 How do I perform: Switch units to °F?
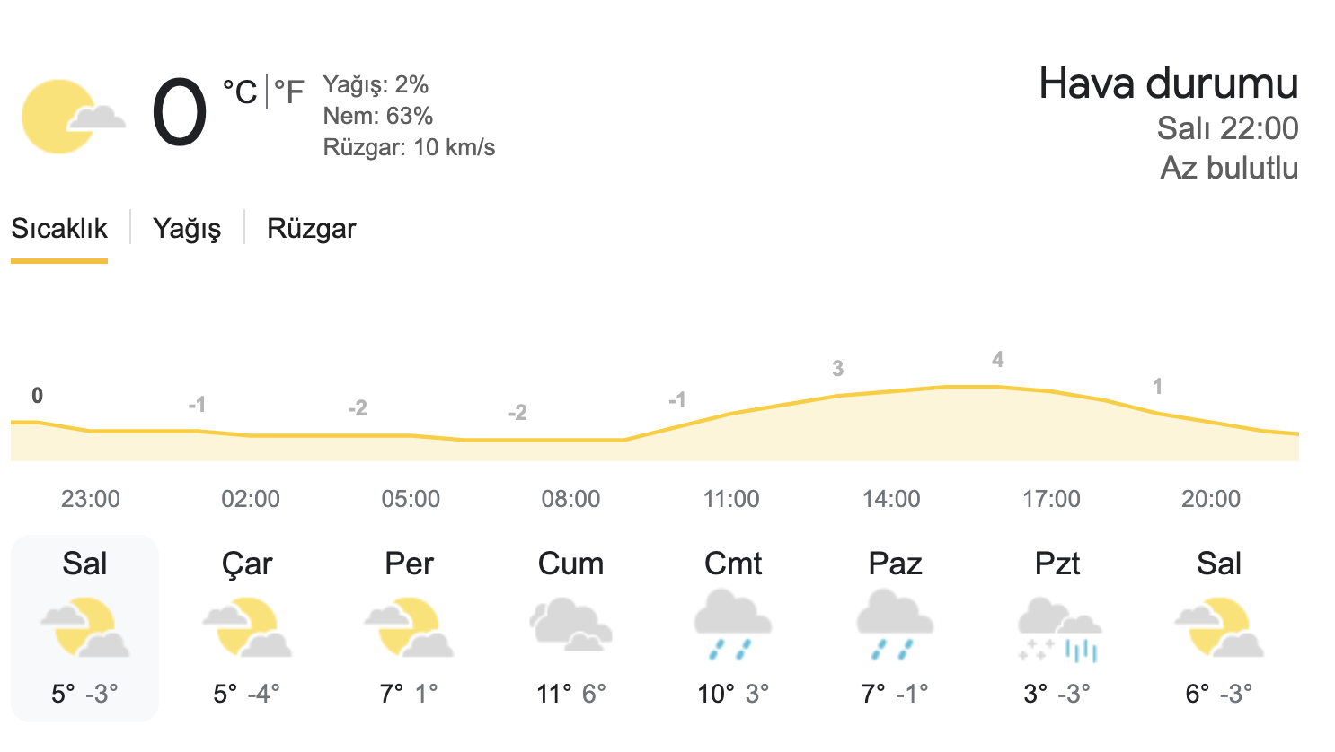(x=289, y=92)
